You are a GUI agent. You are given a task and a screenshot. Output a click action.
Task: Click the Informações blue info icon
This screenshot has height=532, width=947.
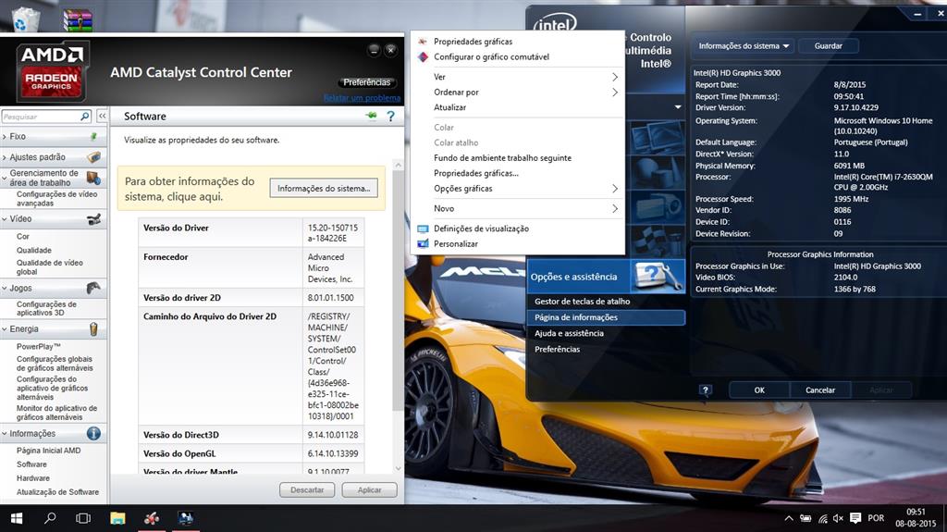[93, 433]
